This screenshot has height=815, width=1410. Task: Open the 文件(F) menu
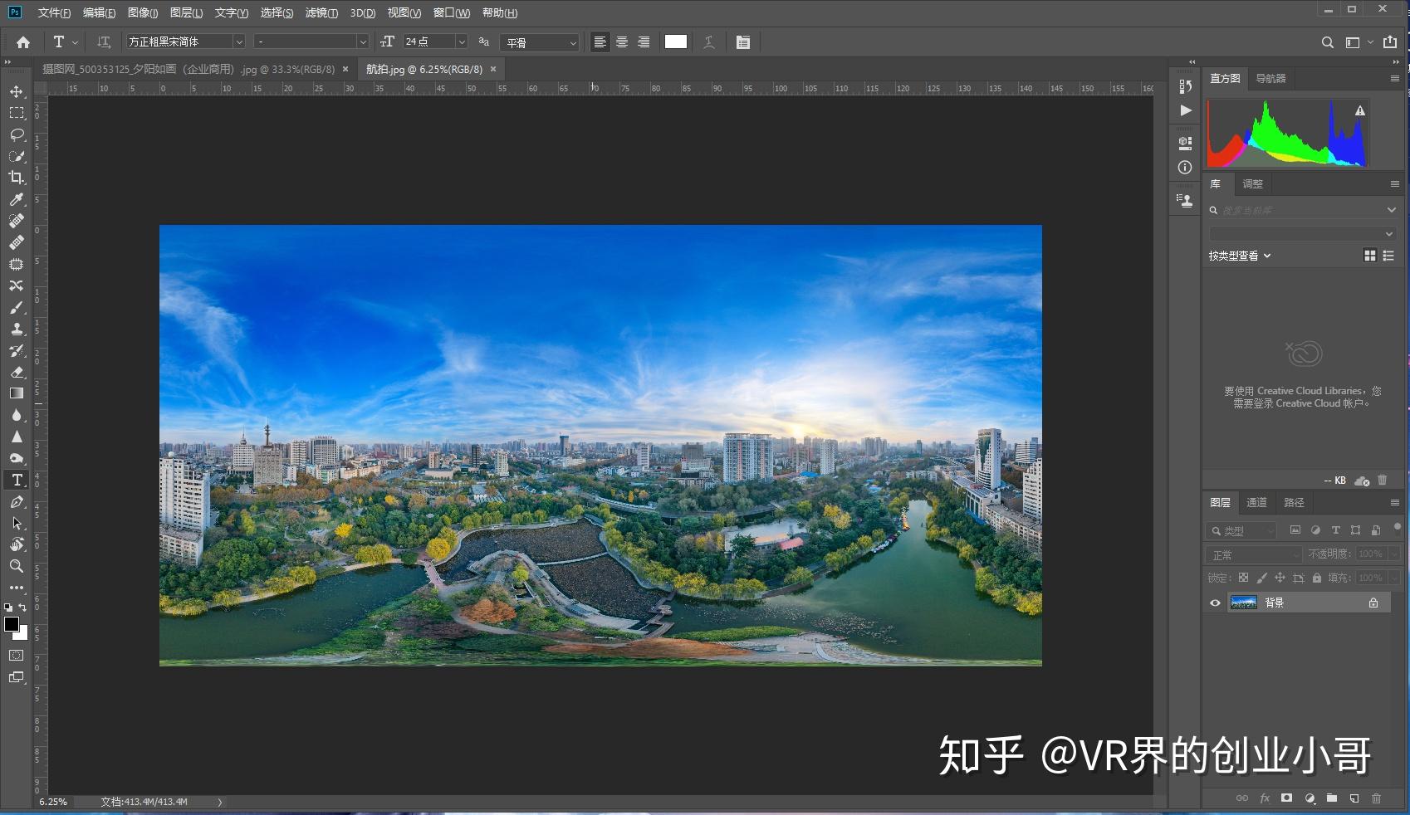pos(54,12)
